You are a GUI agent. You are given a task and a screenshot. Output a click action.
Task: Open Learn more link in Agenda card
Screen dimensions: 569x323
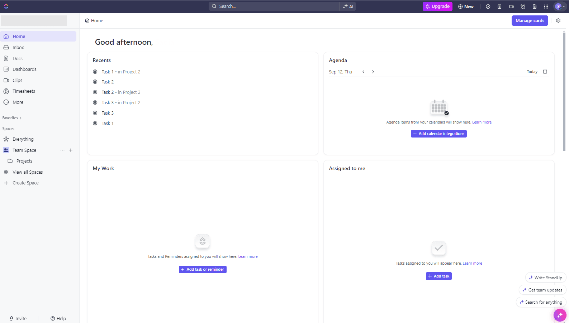click(x=482, y=122)
